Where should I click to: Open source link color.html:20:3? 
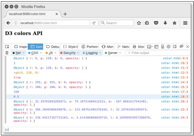[x=175, y=102]
